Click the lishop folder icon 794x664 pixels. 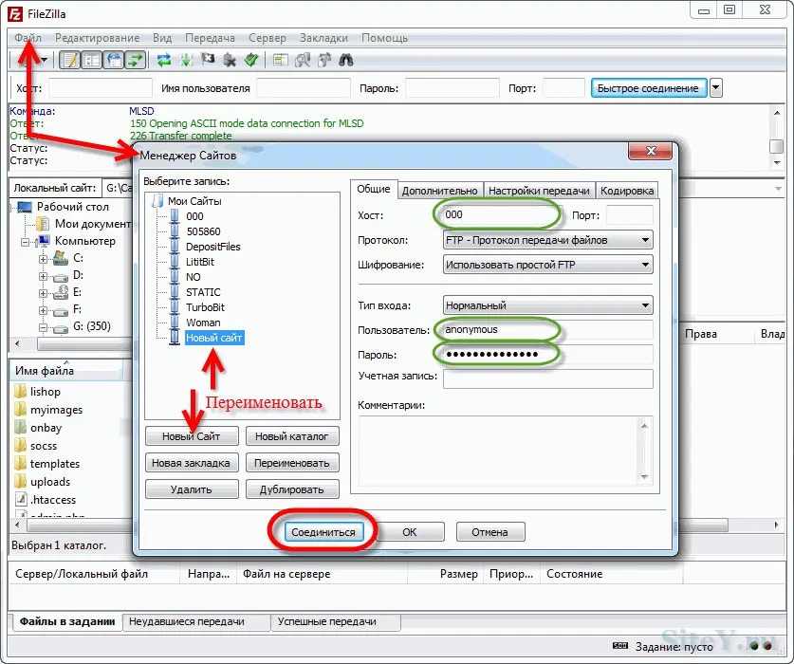(21, 391)
